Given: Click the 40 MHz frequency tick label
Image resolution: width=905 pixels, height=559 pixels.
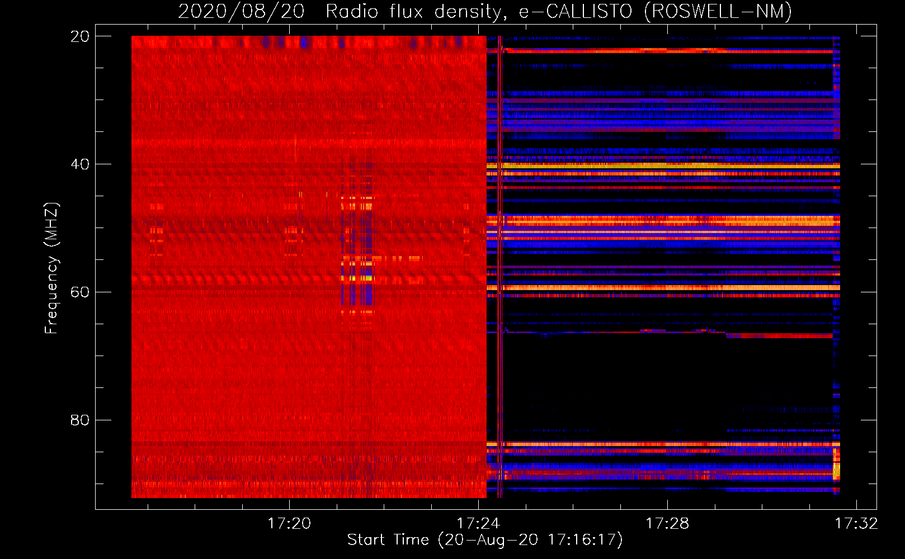Looking at the screenshot, I should (x=79, y=164).
